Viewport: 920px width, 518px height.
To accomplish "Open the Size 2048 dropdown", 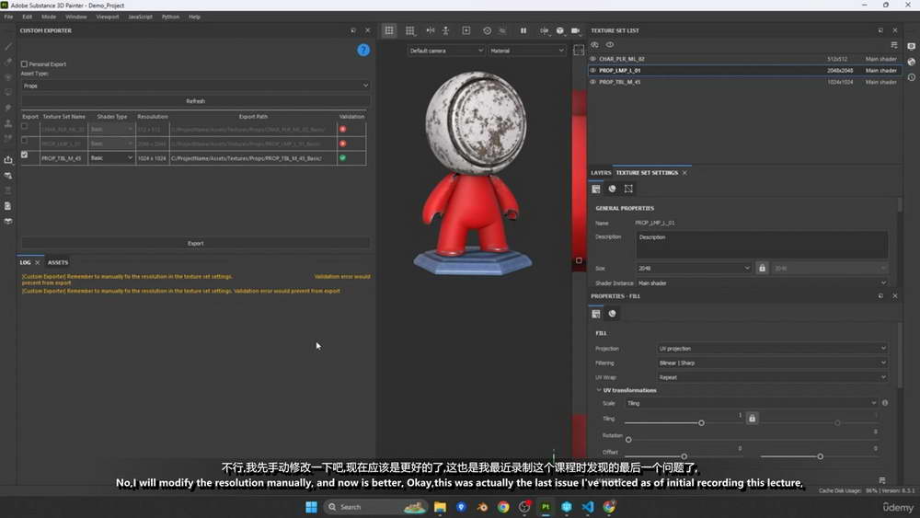I will coord(694,268).
